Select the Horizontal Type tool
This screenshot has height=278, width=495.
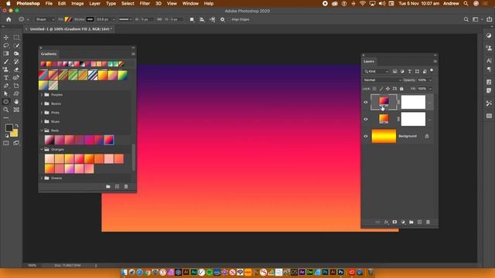click(6, 77)
